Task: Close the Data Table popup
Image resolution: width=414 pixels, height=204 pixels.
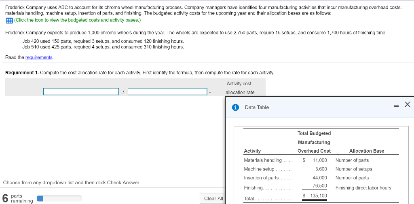Action: 408,105
